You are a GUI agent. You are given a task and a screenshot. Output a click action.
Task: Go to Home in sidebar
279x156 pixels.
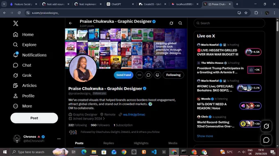pos(23,35)
